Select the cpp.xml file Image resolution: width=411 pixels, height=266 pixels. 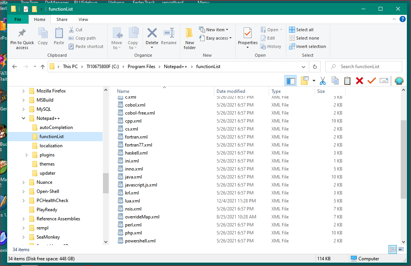click(133, 121)
